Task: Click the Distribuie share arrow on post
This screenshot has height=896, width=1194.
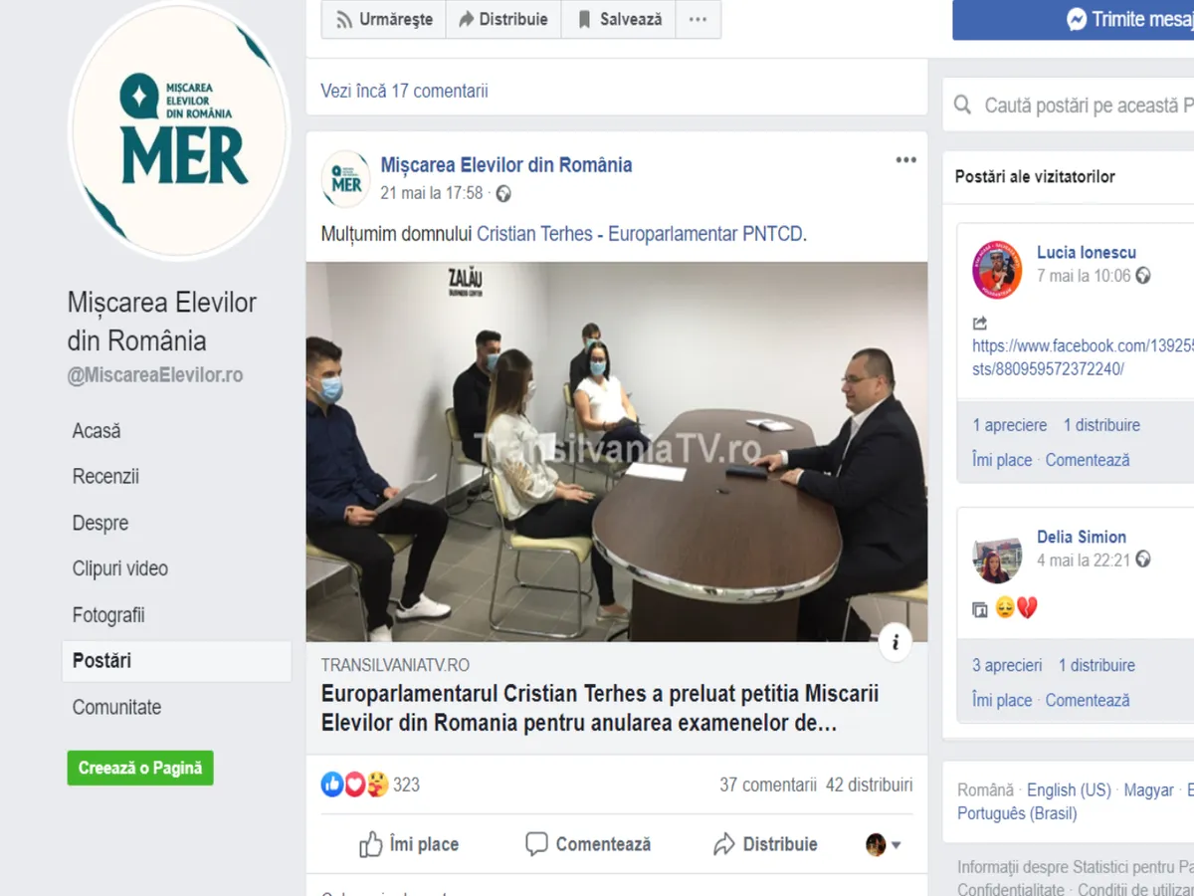Action: click(x=724, y=844)
